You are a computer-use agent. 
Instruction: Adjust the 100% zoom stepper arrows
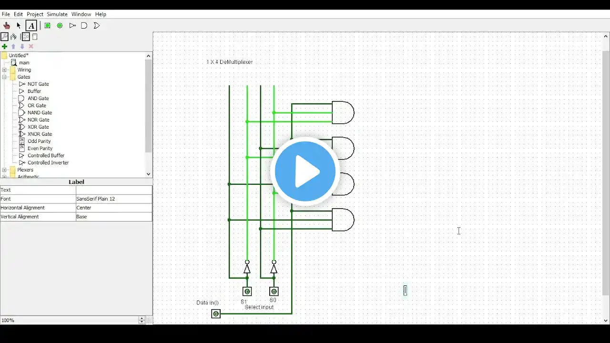[141, 320]
